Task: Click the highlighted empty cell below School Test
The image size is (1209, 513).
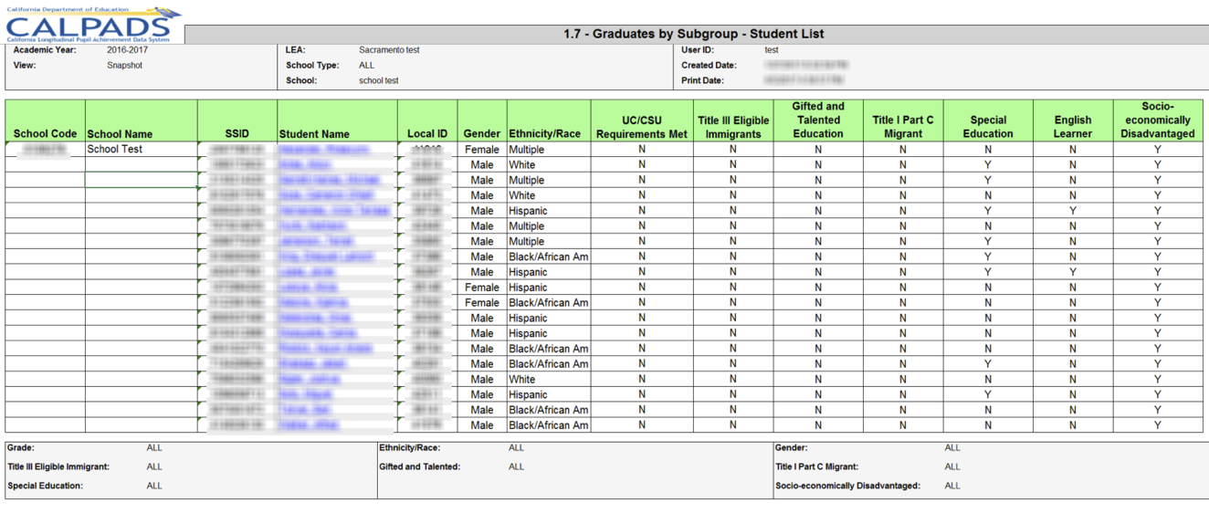Action: [x=141, y=180]
